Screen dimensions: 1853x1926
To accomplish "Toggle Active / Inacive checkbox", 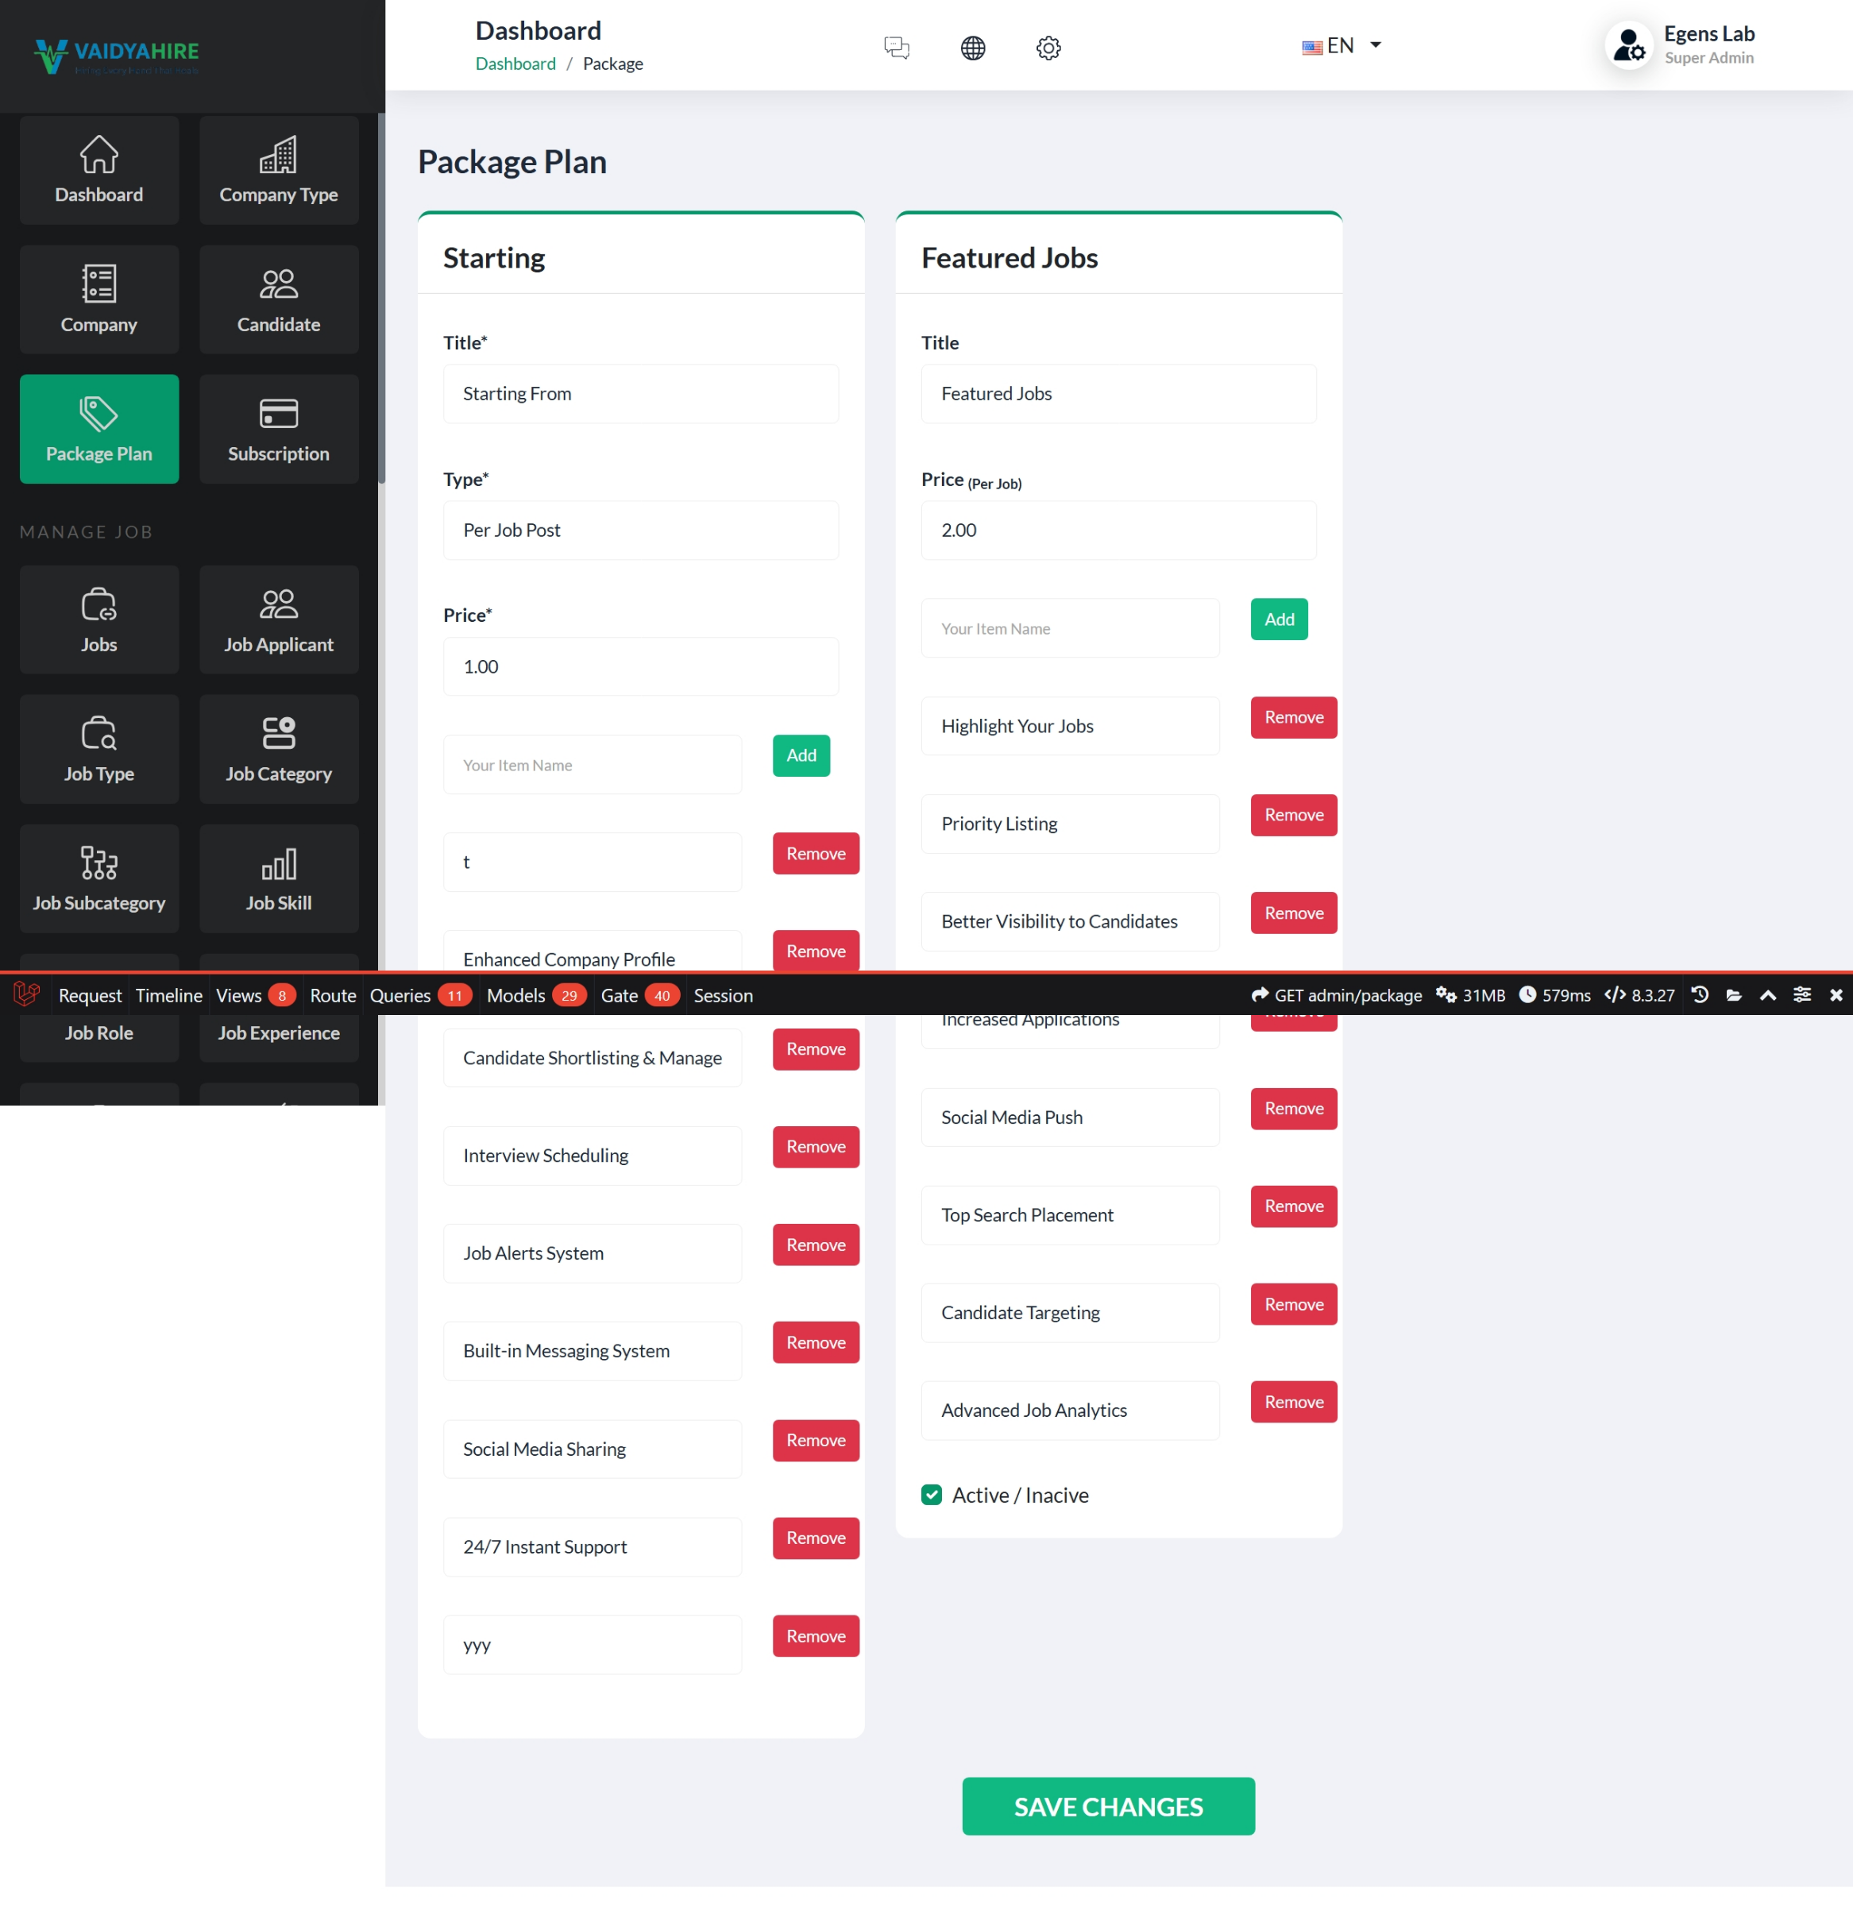I will [x=932, y=1495].
